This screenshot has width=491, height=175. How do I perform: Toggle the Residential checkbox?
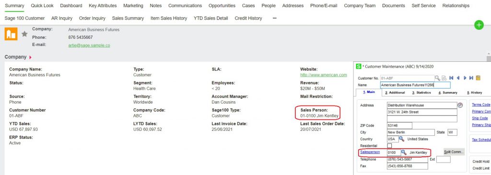[x=389, y=146]
